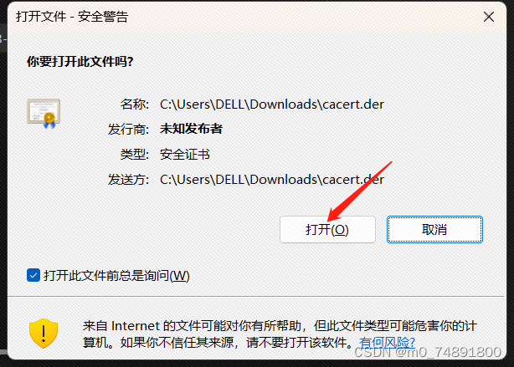
Task: Click the CSDN watermark text
Action: click(428, 352)
